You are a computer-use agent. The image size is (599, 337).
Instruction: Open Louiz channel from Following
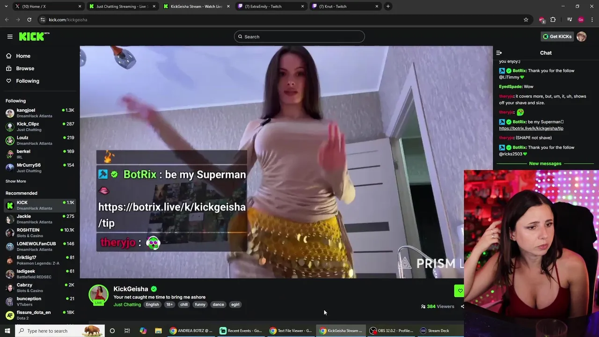(40, 140)
